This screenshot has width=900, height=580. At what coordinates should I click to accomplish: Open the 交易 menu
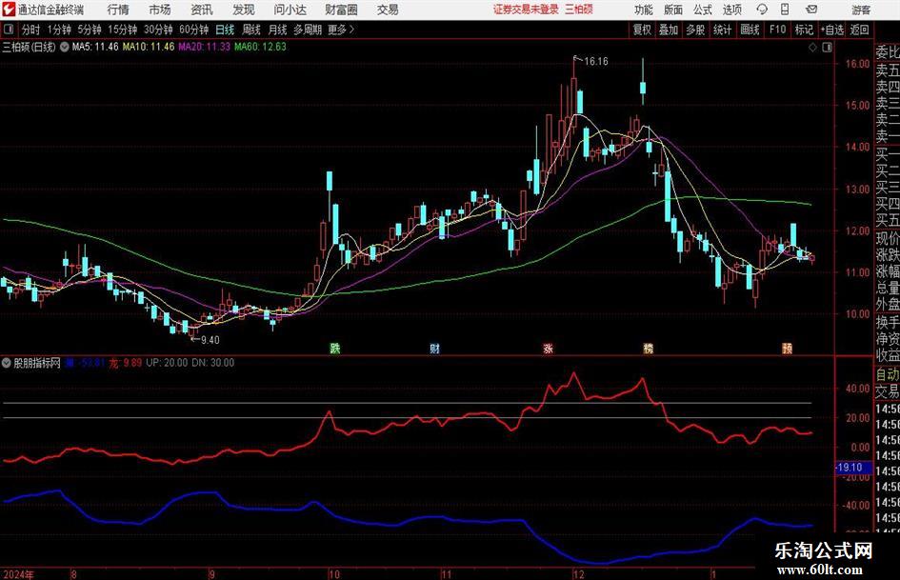point(388,10)
